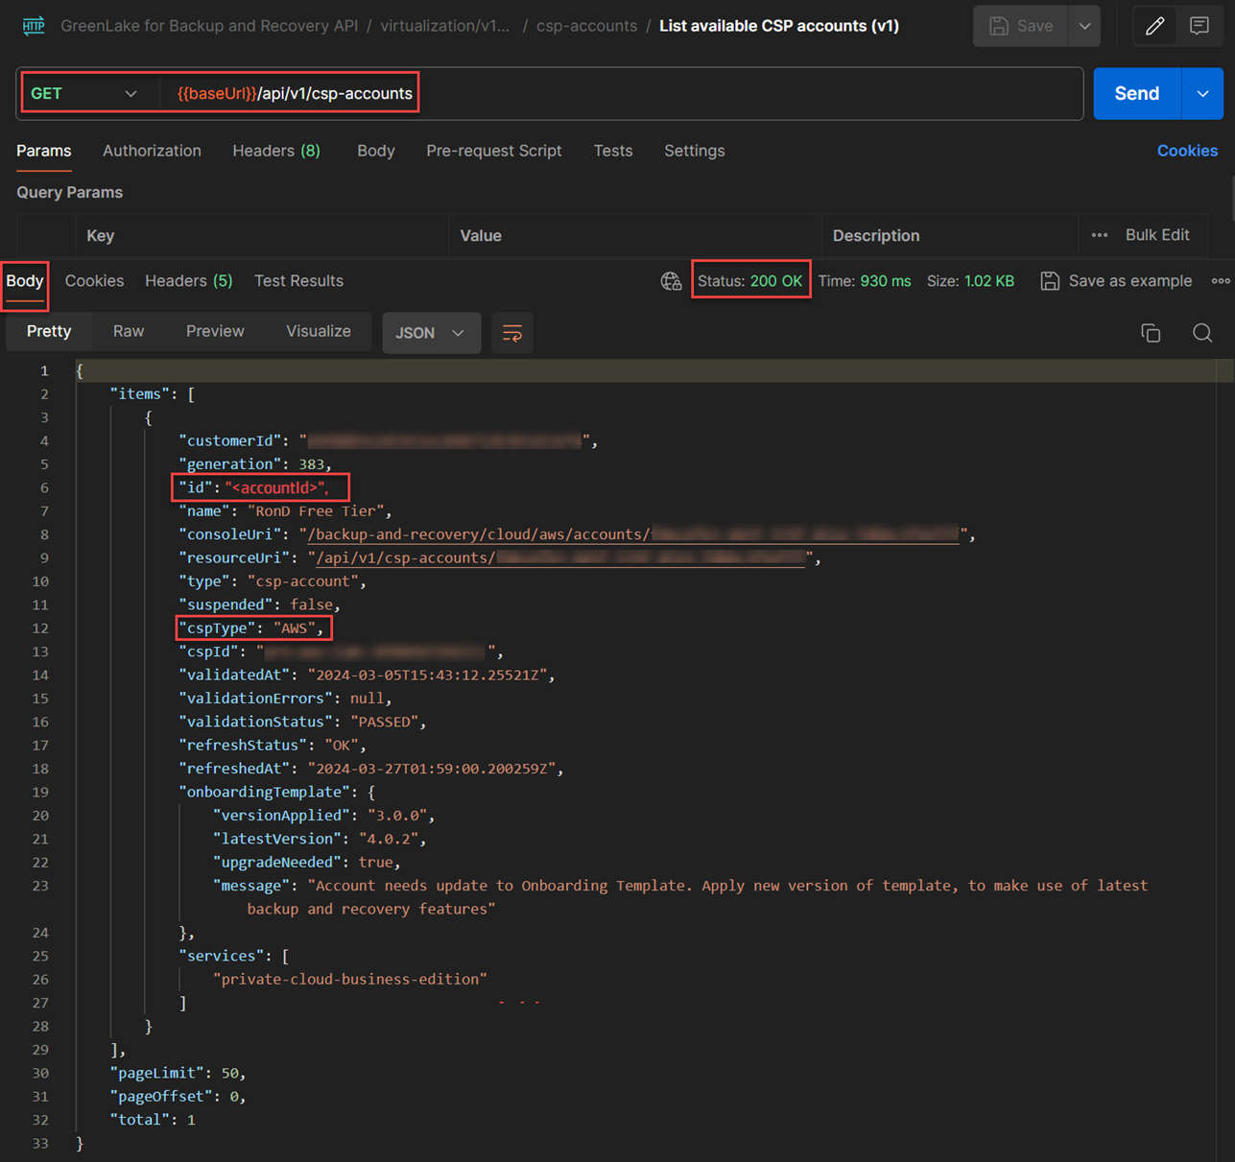
Task: Click the Size: 1.02 KB text
Action: [x=970, y=281]
